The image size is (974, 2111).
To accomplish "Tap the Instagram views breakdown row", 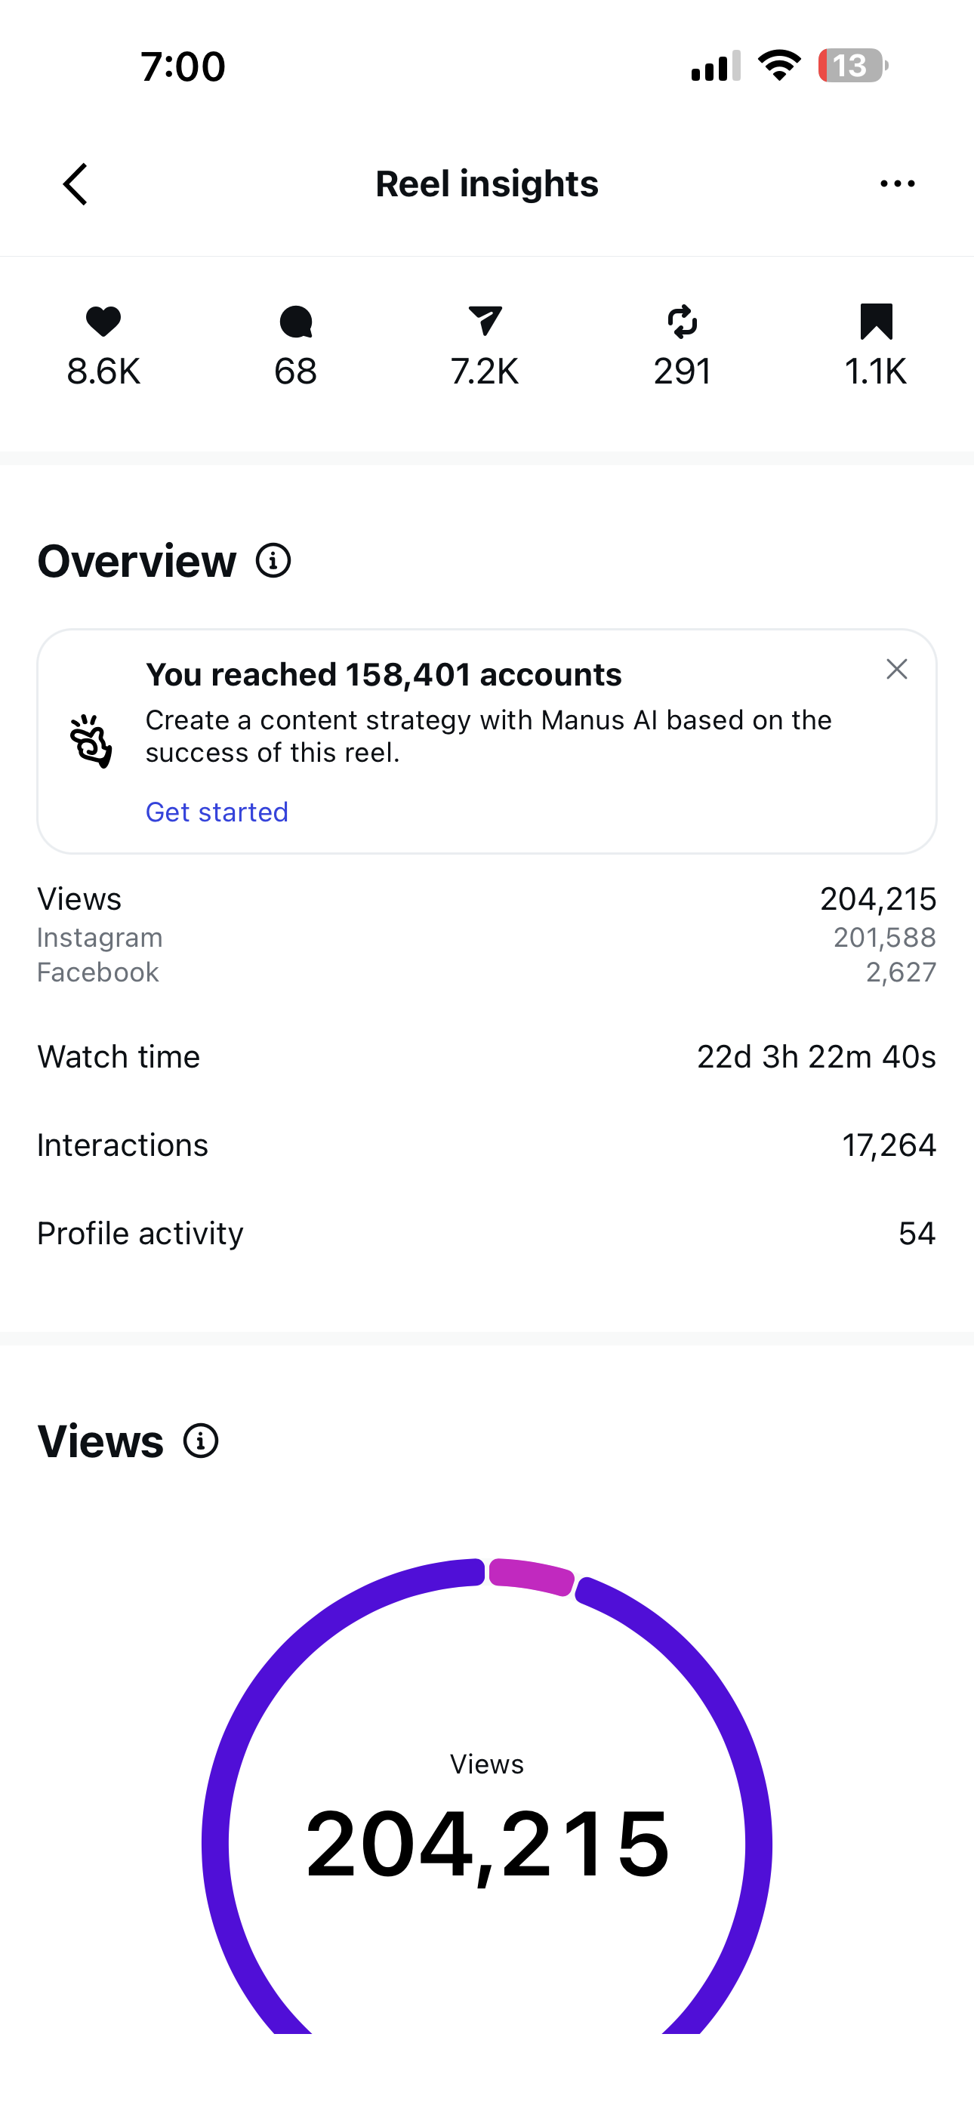I will click(487, 938).
